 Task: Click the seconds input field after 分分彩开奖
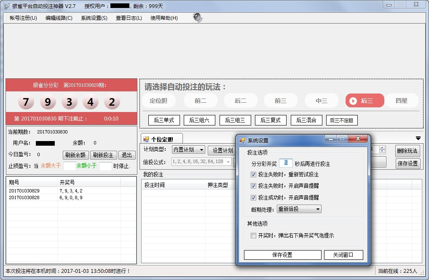coord(285,163)
